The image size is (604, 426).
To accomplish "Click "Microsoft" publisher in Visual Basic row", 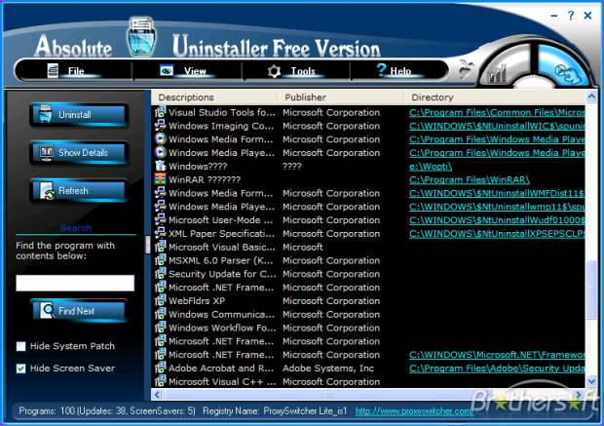I will tap(303, 247).
